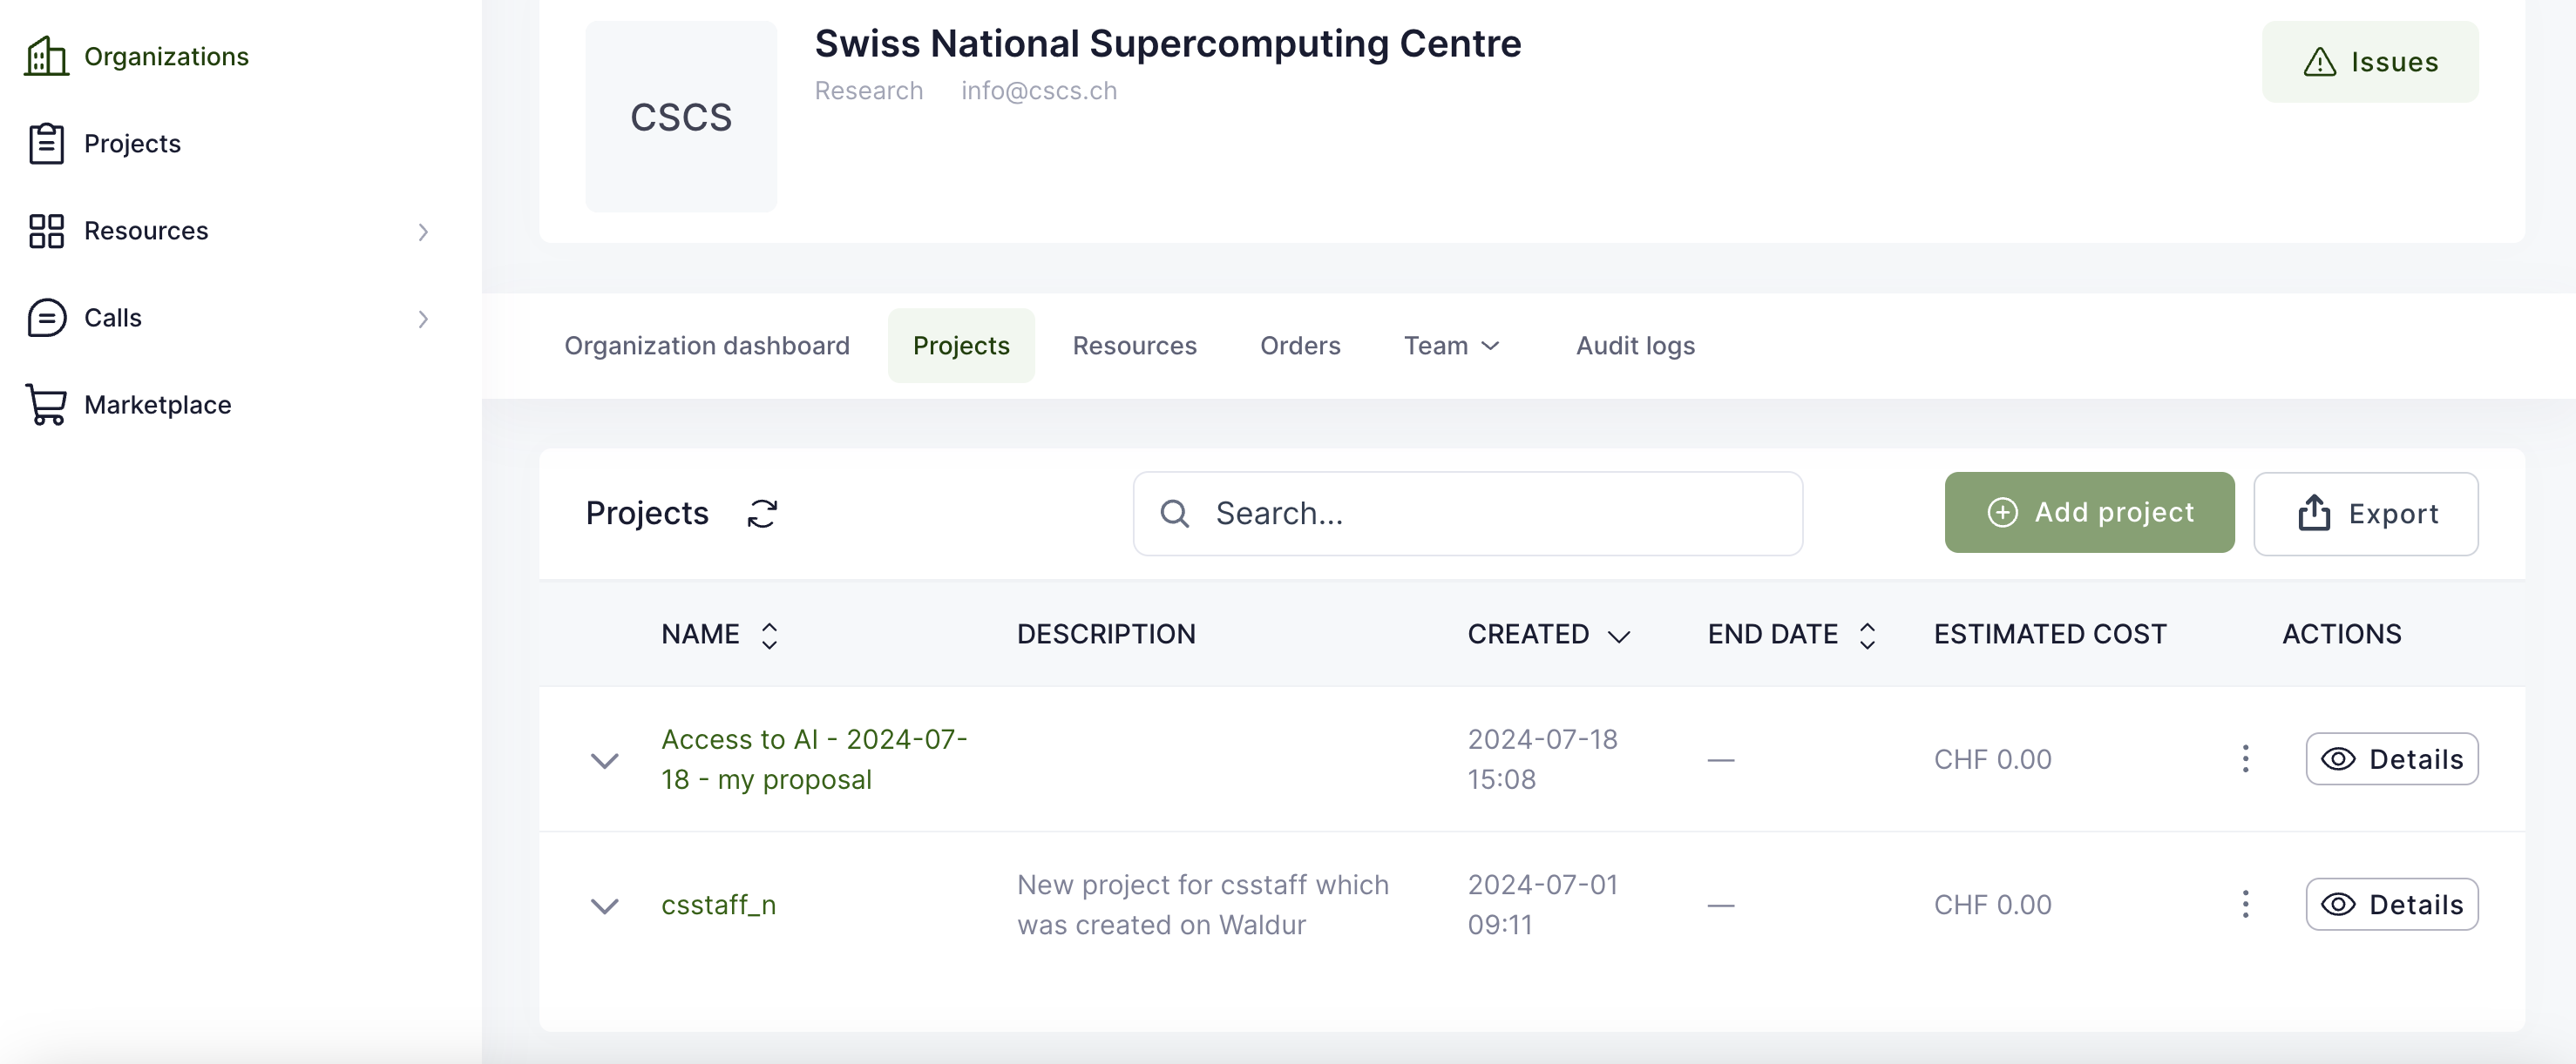
Task: Sort table by End Date column
Action: tap(1792, 635)
